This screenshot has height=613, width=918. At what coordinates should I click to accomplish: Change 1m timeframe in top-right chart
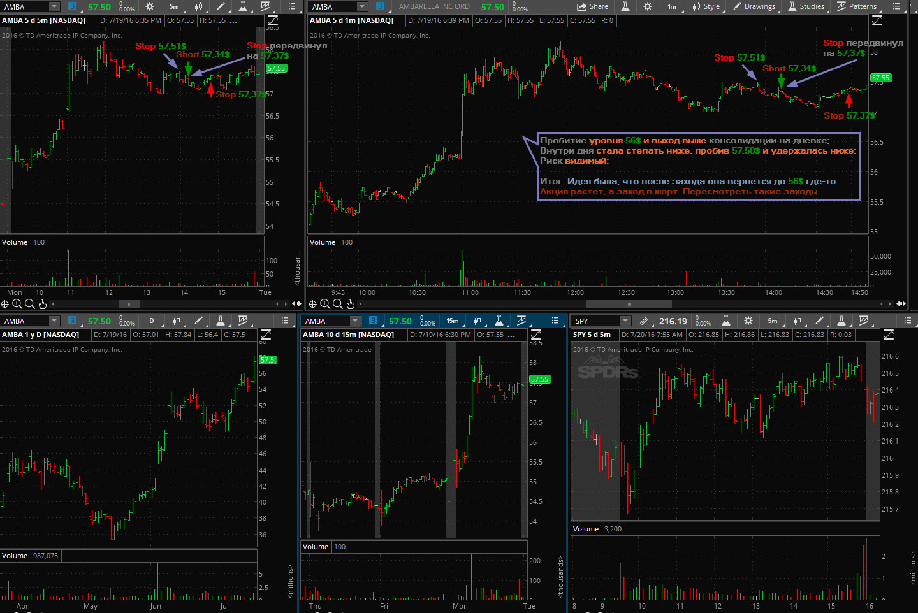pos(672,6)
